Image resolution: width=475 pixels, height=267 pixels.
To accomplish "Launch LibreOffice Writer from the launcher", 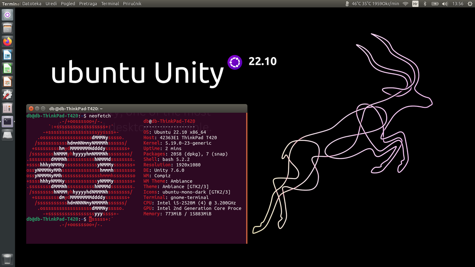I will point(7,55).
